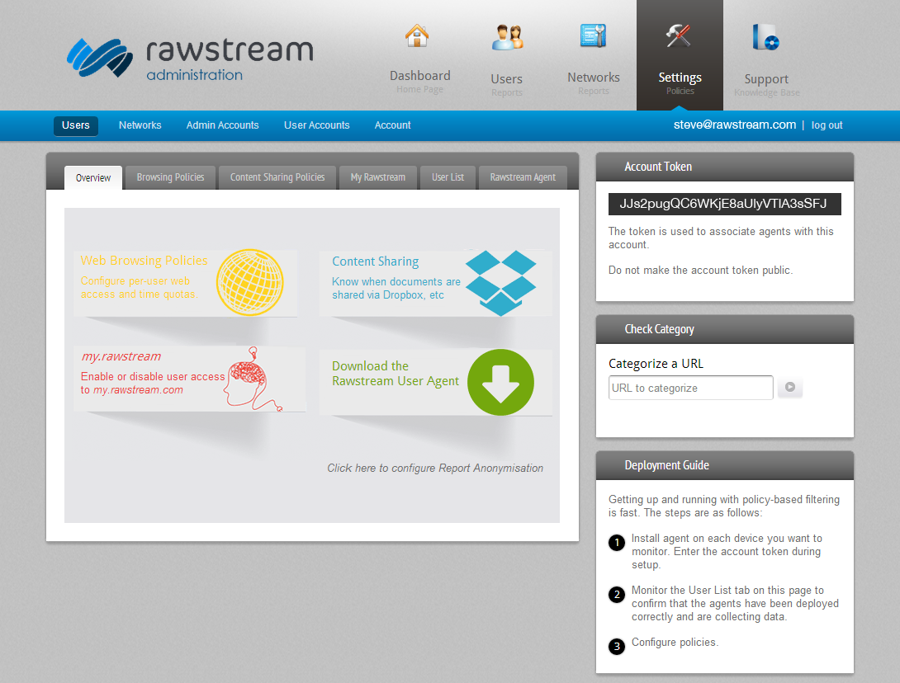900x683 pixels.
Task: Open the Rawstream Agent tab
Action: 523,178
